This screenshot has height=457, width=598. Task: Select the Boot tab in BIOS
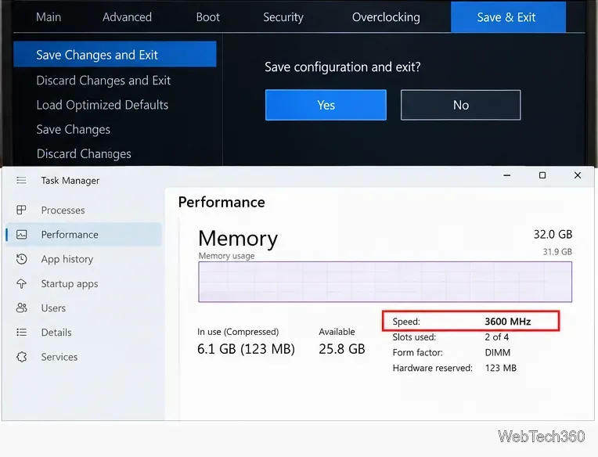[x=208, y=17]
